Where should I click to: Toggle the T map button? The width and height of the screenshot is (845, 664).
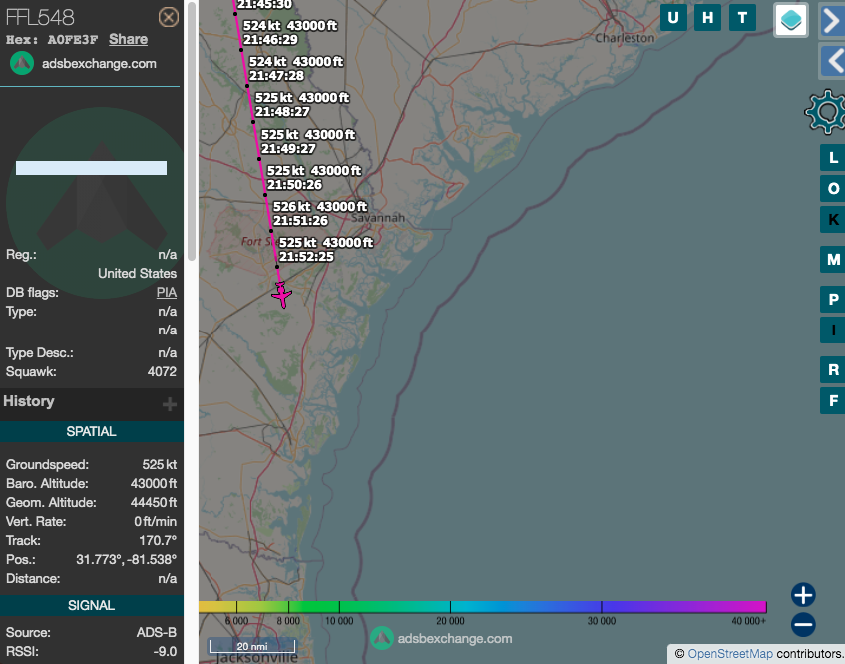741,17
